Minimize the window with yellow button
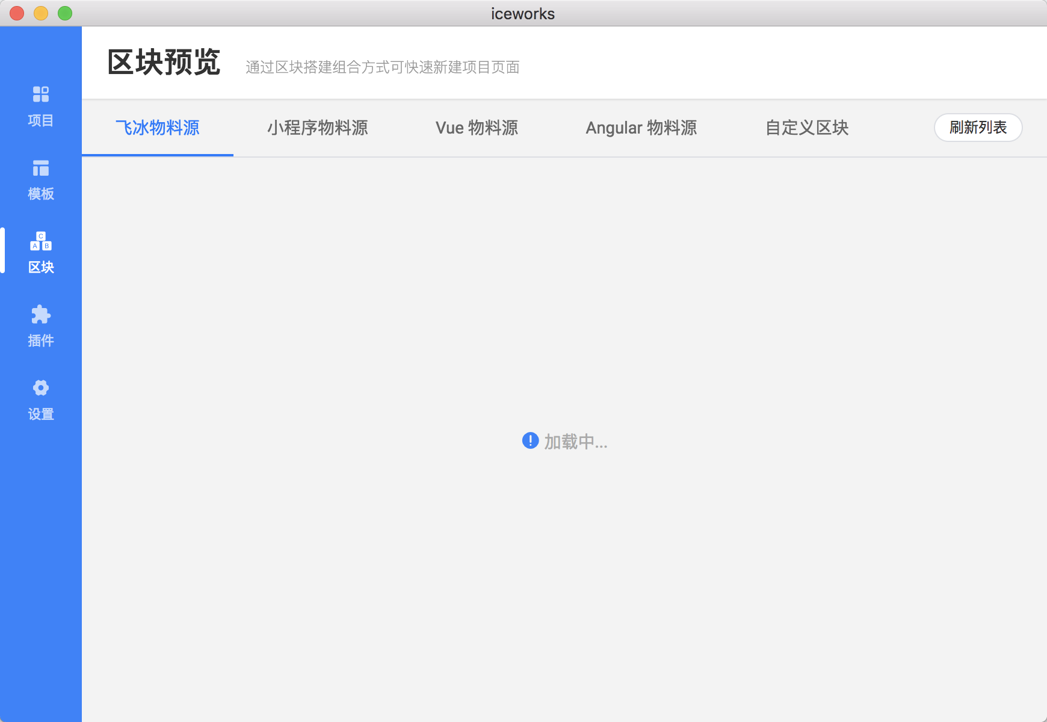The width and height of the screenshot is (1047, 722). [41, 13]
